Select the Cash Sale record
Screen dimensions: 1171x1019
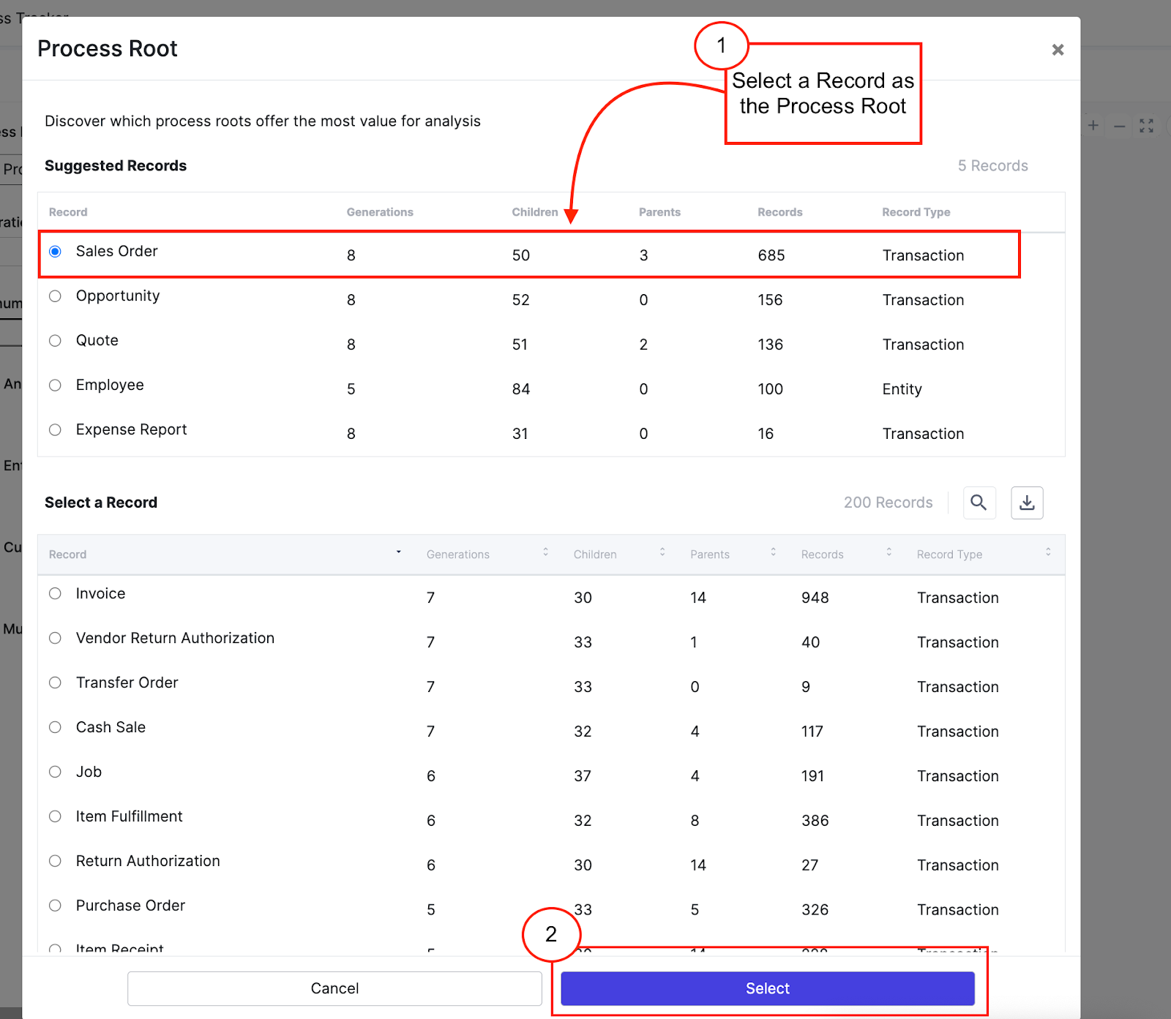(55, 728)
